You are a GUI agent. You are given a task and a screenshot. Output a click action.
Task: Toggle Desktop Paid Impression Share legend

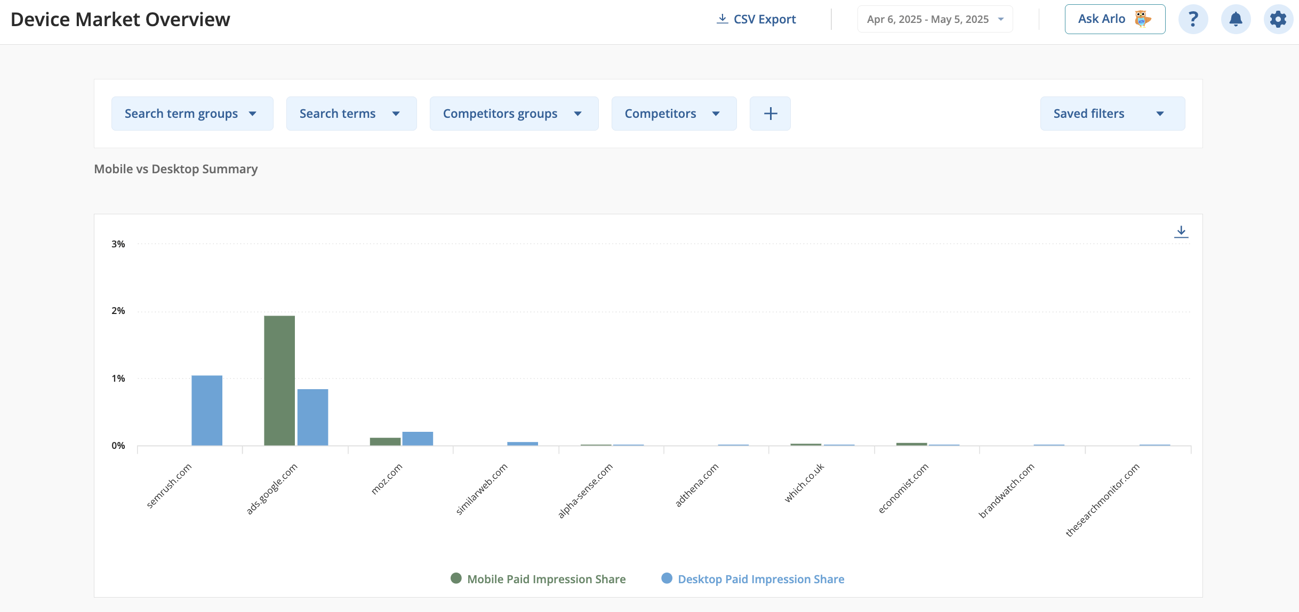[x=753, y=579]
